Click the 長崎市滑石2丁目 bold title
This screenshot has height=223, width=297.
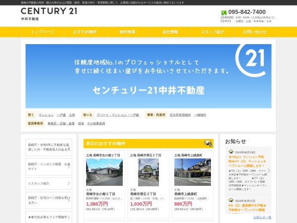pyautogui.click(x=143, y=194)
